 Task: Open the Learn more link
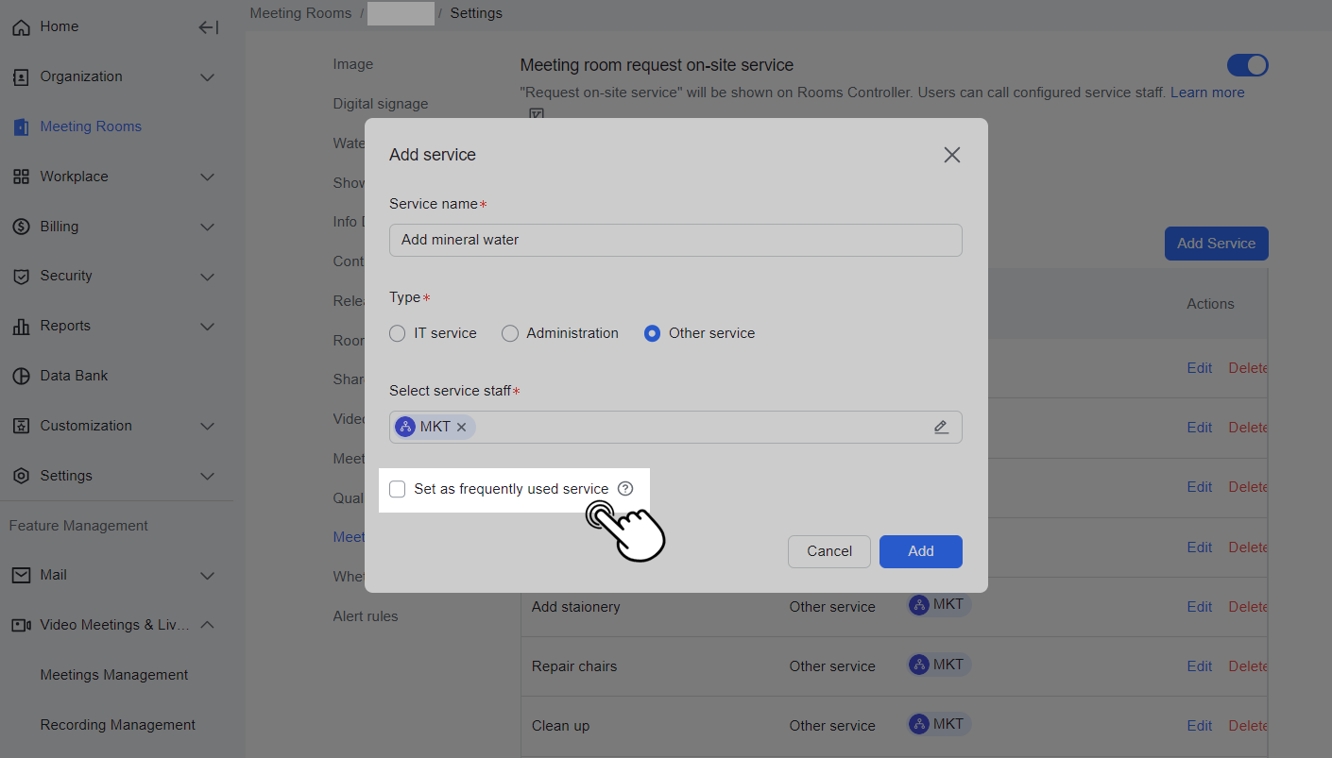coord(1207,93)
